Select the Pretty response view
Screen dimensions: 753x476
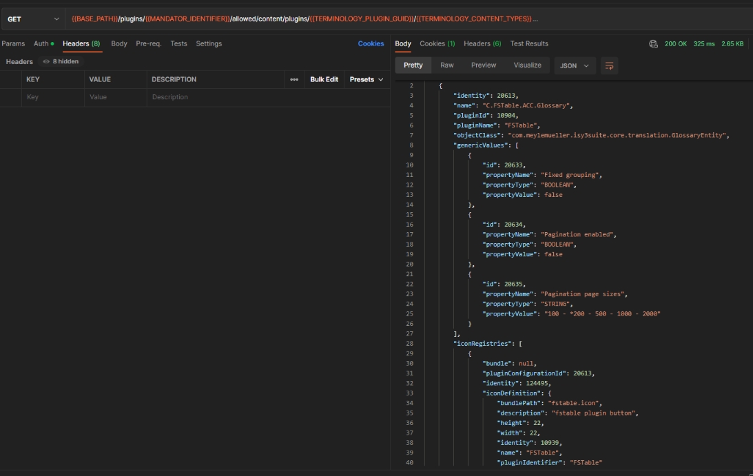pyautogui.click(x=413, y=65)
